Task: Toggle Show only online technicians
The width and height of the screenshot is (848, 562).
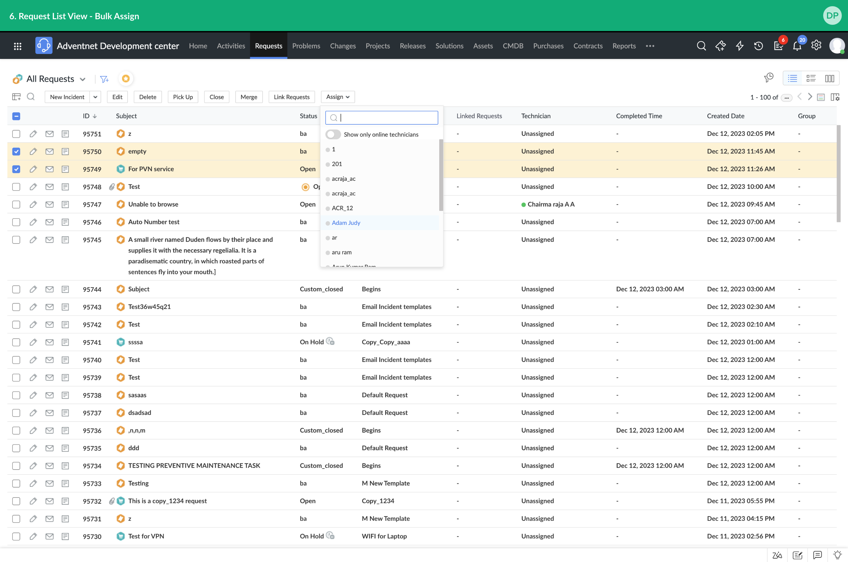Action: 333,134
